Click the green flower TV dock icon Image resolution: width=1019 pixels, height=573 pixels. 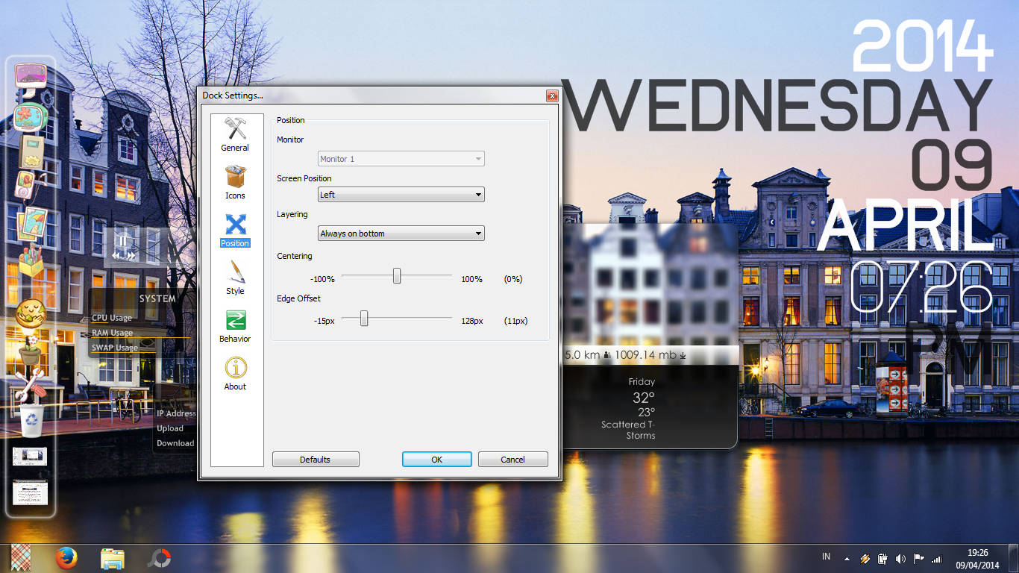[31, 117]
